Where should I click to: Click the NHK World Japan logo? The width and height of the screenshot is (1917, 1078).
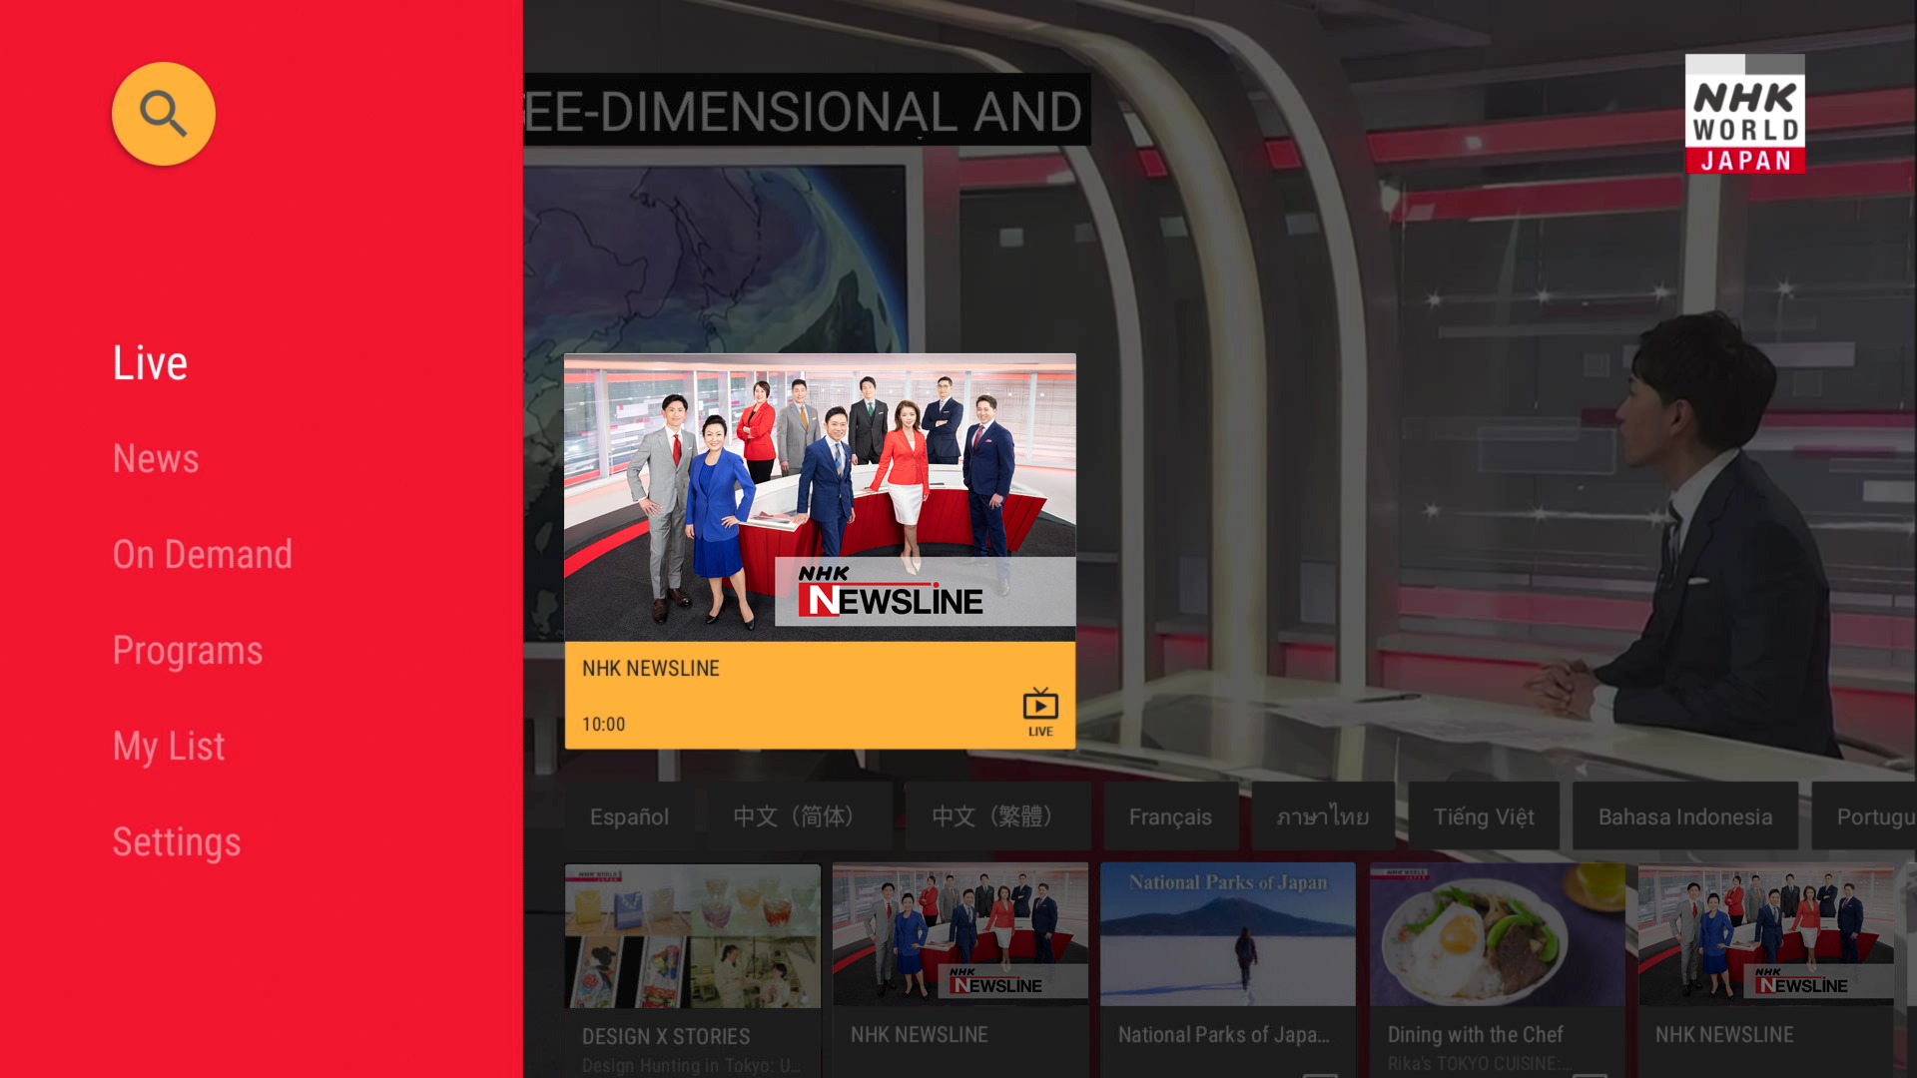coord(1744,114)
